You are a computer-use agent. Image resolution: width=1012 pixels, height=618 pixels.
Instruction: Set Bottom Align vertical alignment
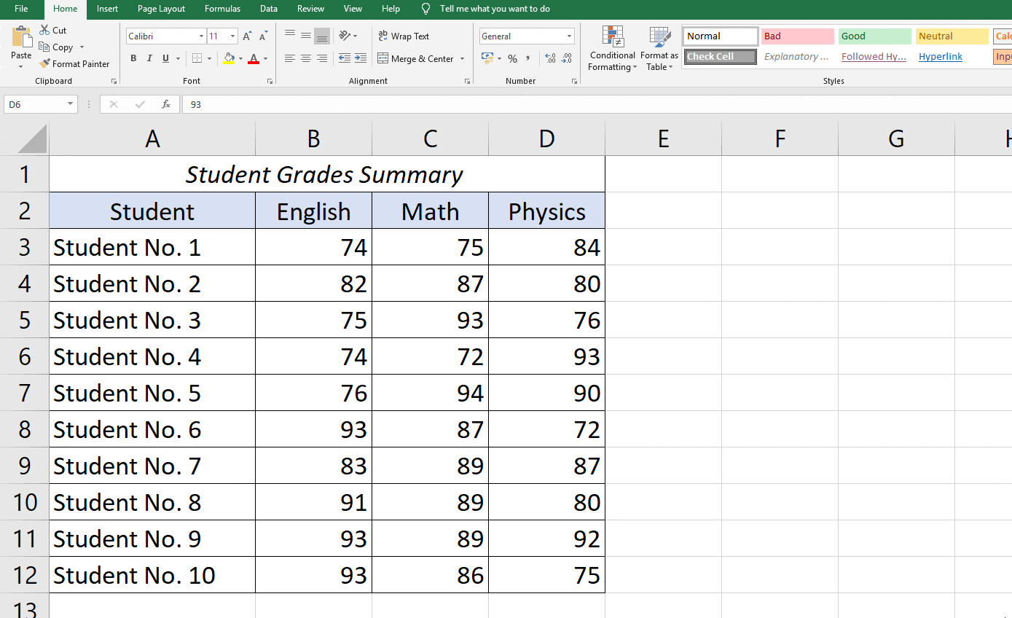(x=322, y=35)
